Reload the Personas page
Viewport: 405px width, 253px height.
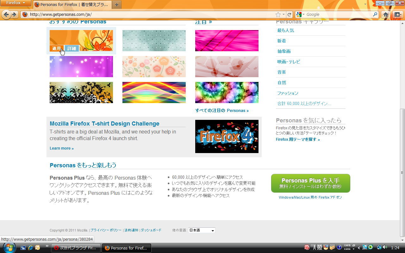pos(290,15)
